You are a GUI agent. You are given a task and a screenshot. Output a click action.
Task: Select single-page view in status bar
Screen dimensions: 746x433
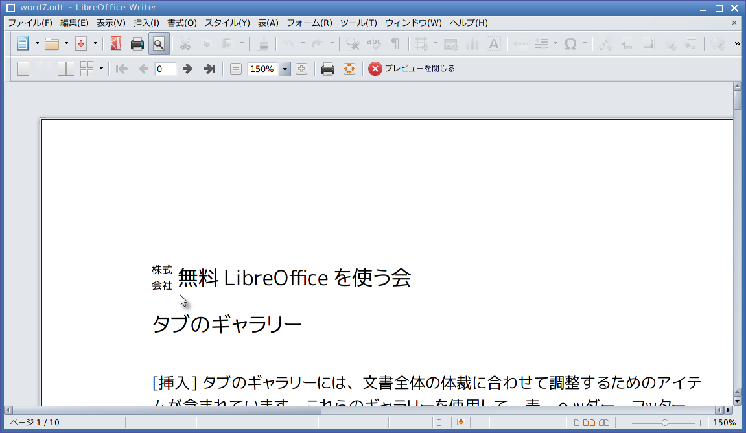point(577,423)
